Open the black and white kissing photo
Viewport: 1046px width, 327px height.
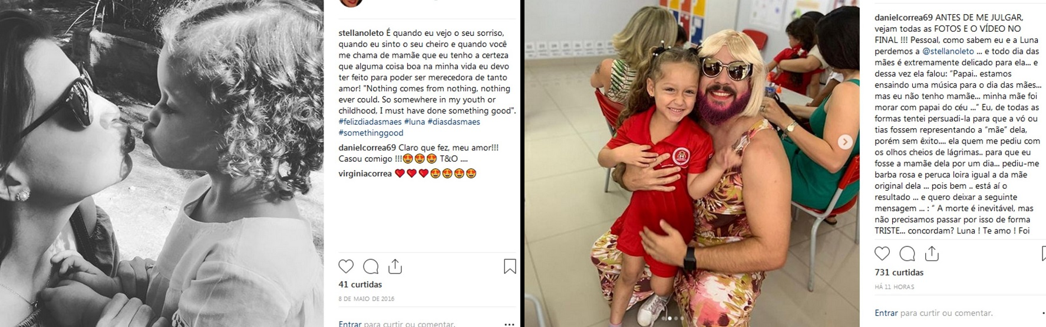point(161,163)
